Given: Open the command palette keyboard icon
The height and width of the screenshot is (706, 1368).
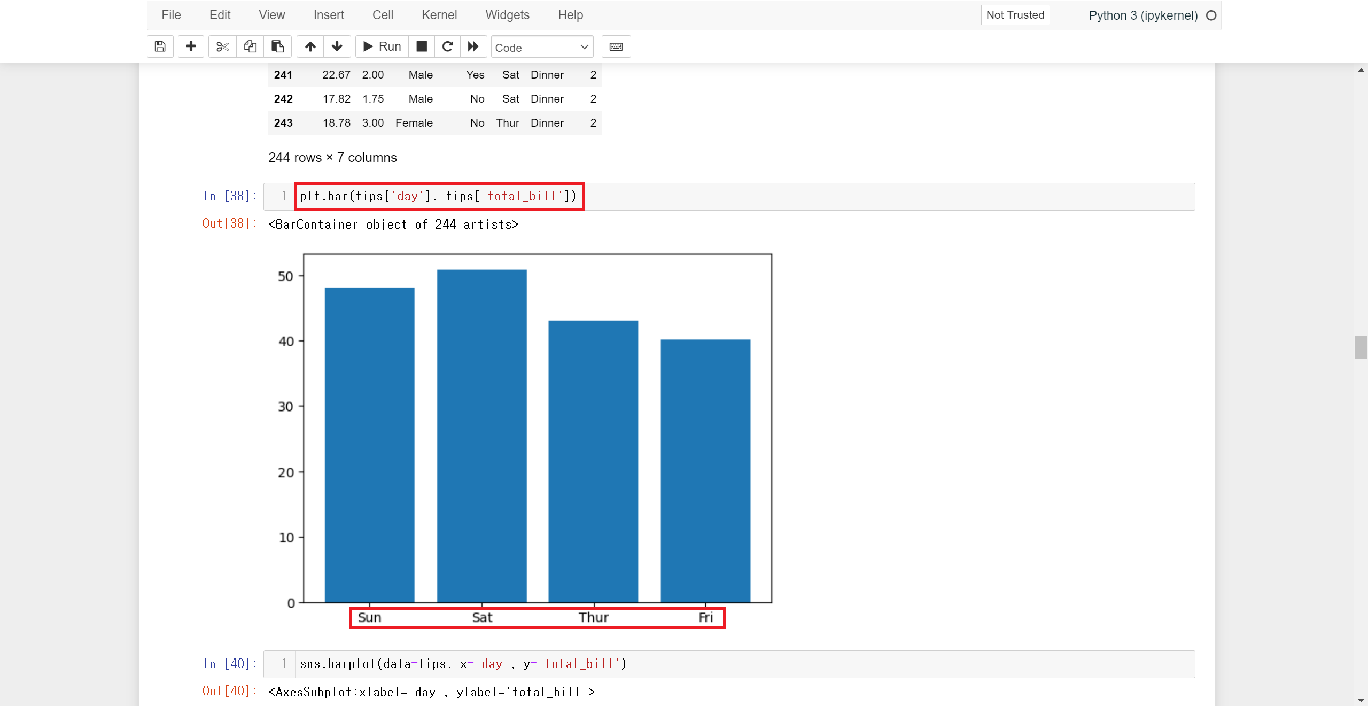Looking at the screenshot, I should (x=616, y=46).
